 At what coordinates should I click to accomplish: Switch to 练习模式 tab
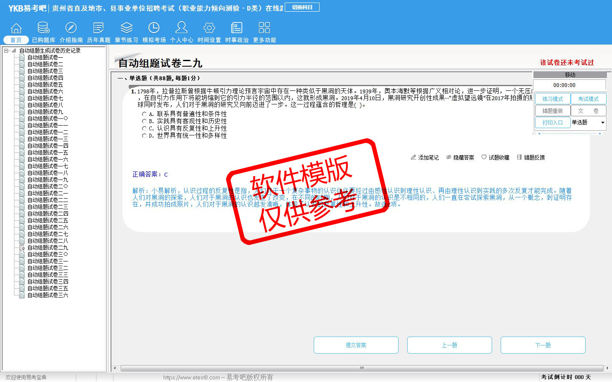tap(552, 99)
